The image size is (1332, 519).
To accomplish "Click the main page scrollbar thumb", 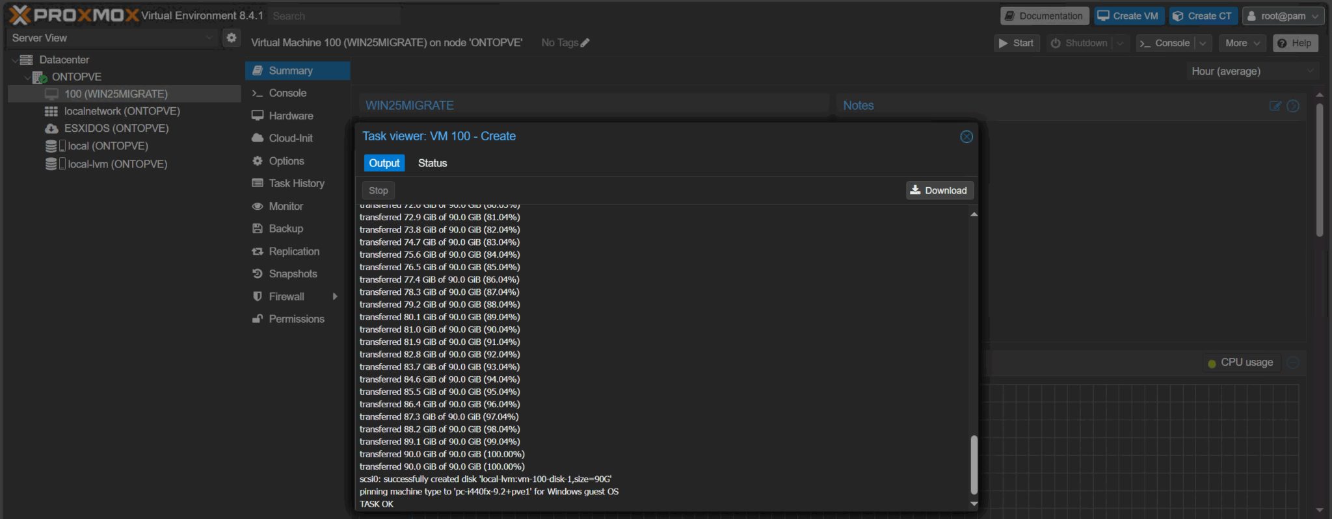I will click(1320, 170).
